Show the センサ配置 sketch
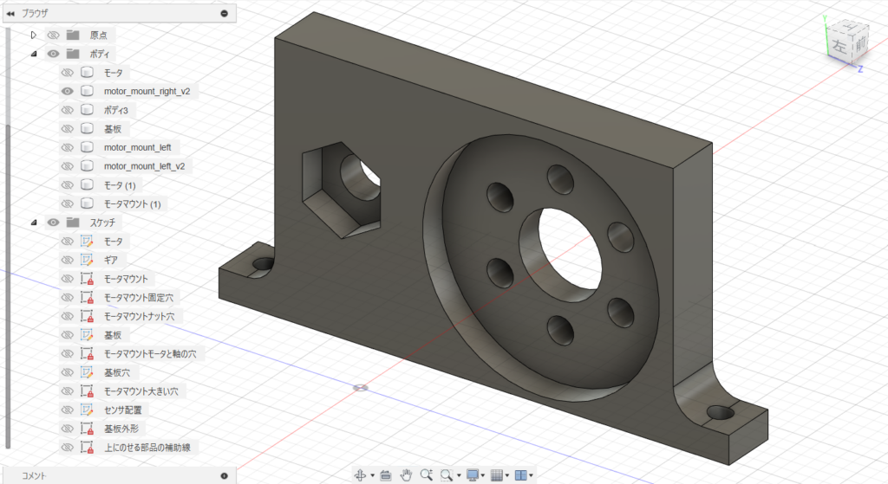The image size is (888, 484). pos(68,410)
